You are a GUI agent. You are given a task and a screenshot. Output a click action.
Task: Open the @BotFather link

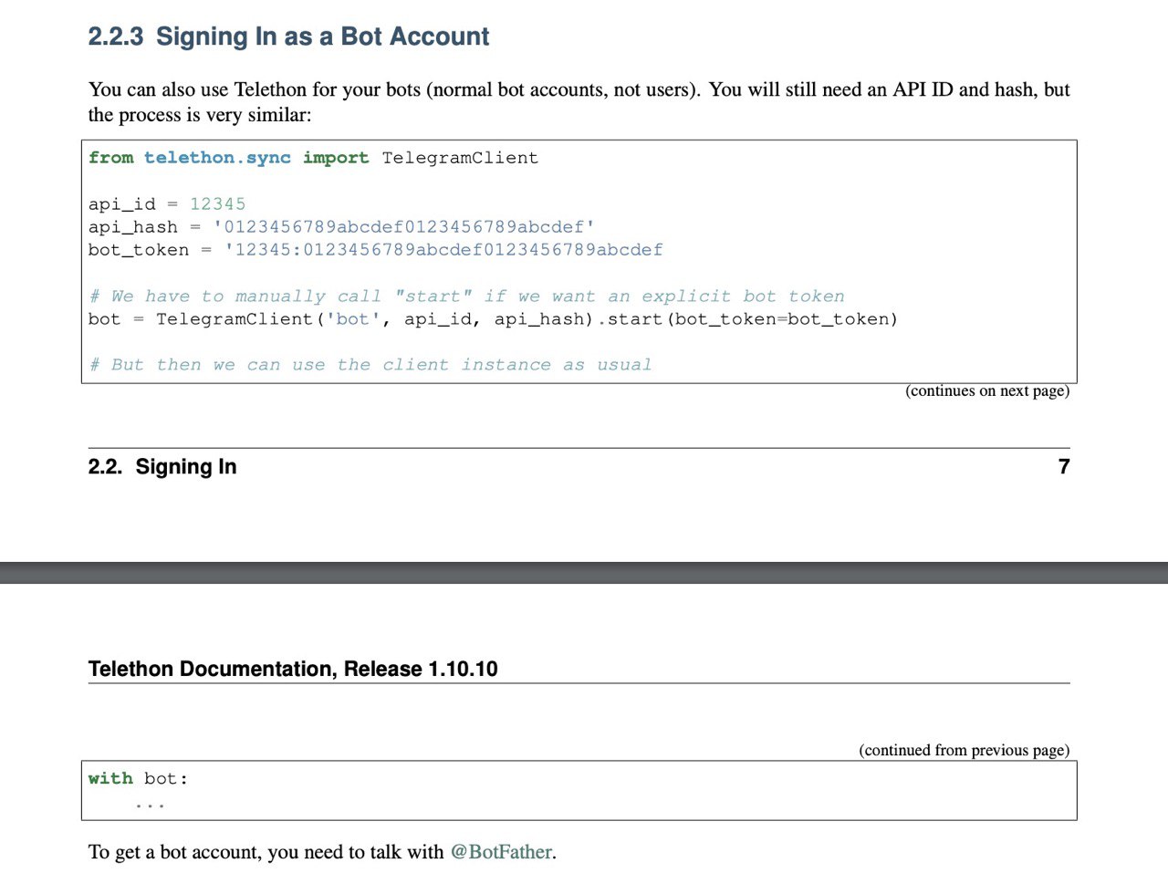[501, 852]
